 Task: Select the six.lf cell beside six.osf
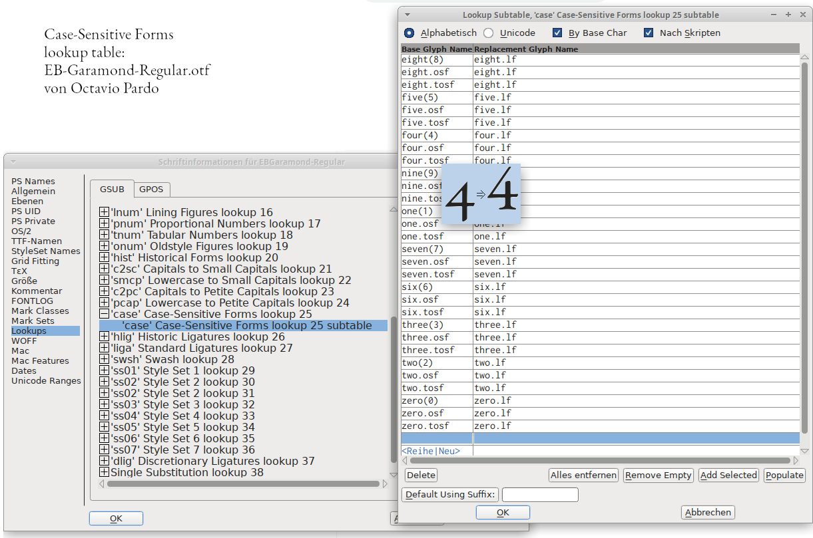(636, 299)
